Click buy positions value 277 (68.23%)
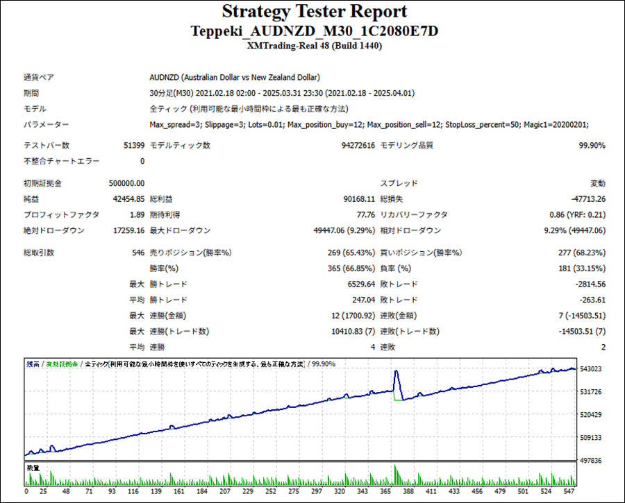 [582, 253]
